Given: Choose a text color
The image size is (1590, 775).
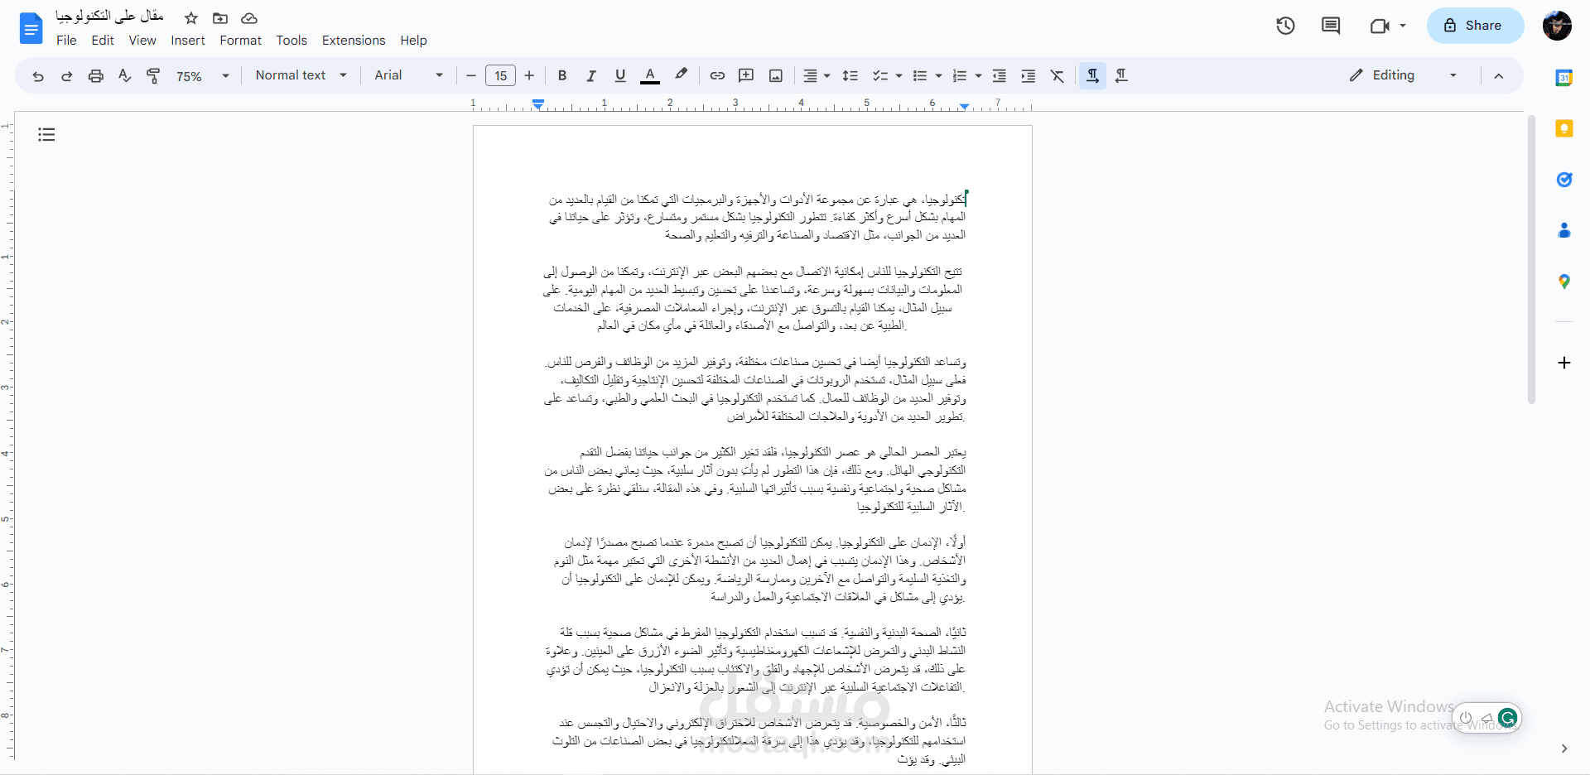Looking at the screenshot, I should tap(650, 75).
